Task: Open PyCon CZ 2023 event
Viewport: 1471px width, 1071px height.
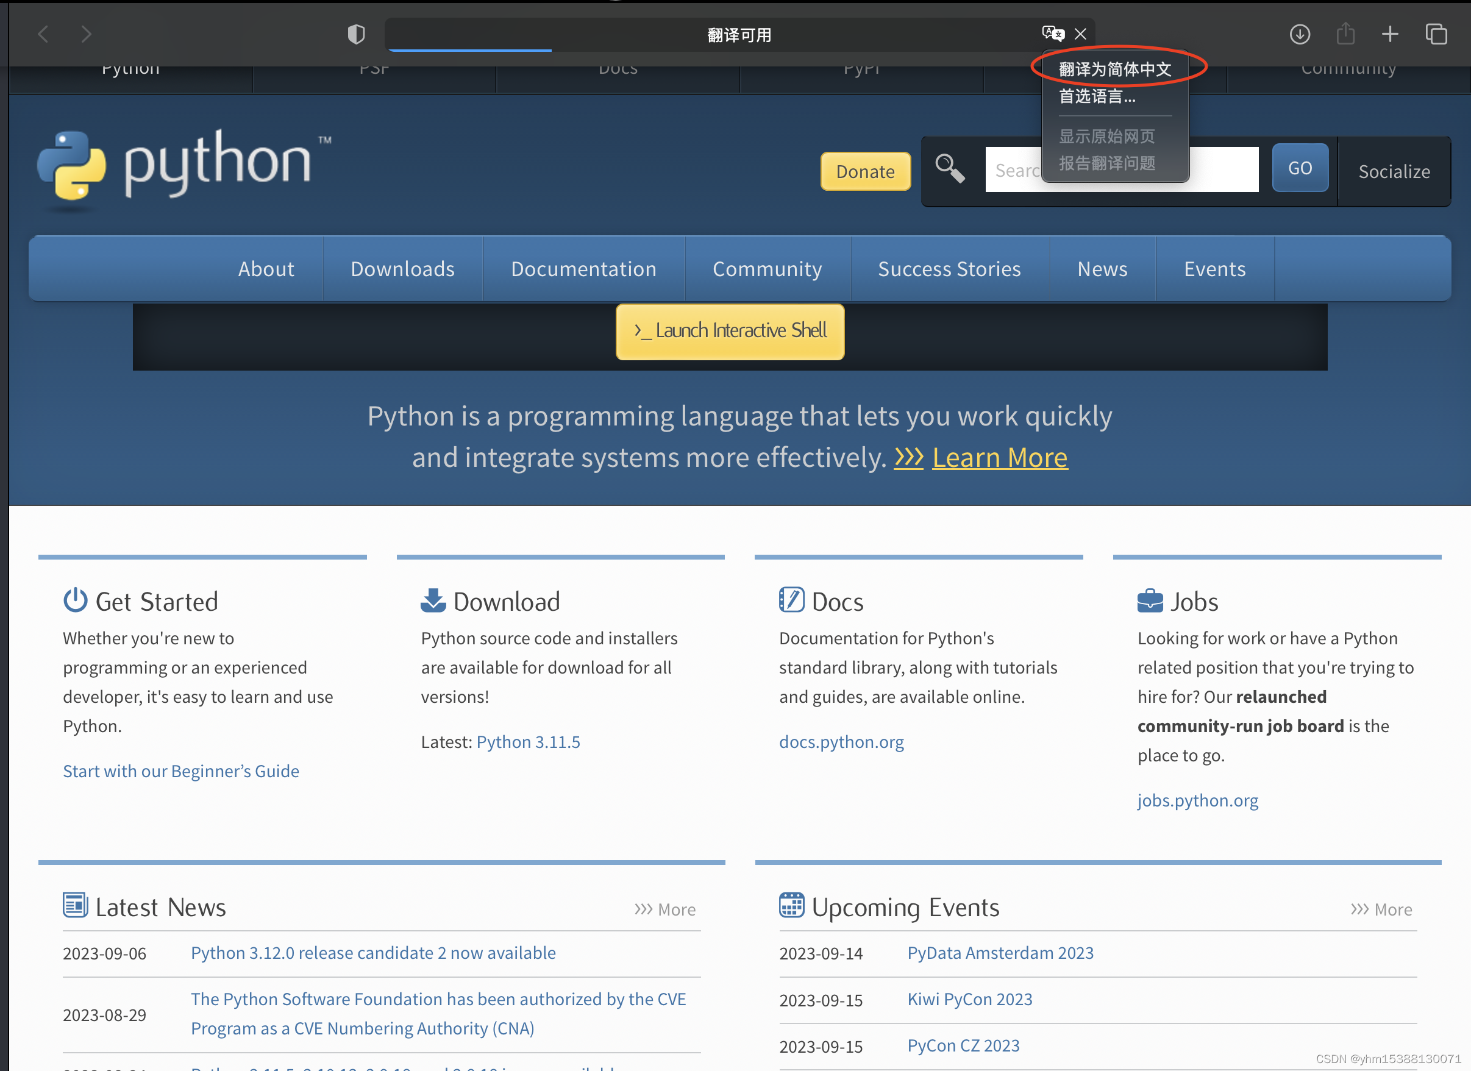Action: [x=963, y=1045]
